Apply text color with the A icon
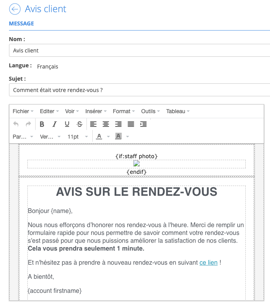 (99, 136)
